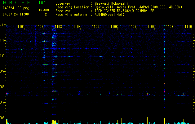This screenshot has width=195, height=124.
Task: Click time marker 1101
Action: tap(21, 27)
